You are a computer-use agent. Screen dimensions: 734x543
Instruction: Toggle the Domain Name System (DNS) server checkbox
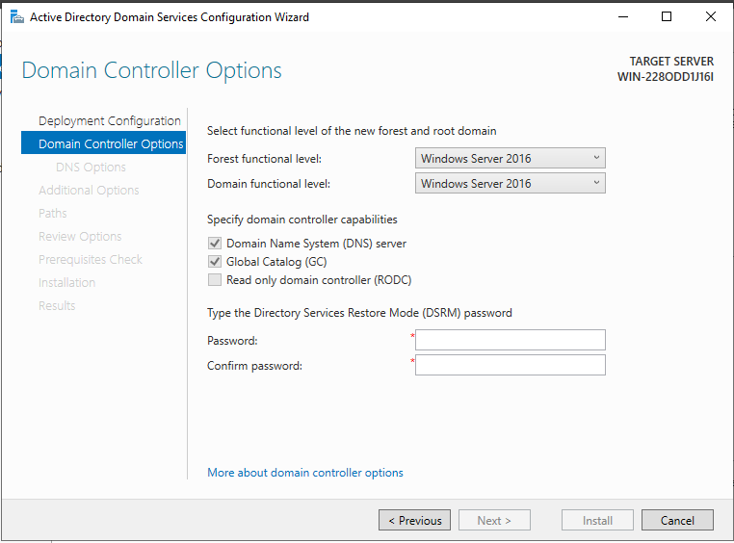pos(215,244)
